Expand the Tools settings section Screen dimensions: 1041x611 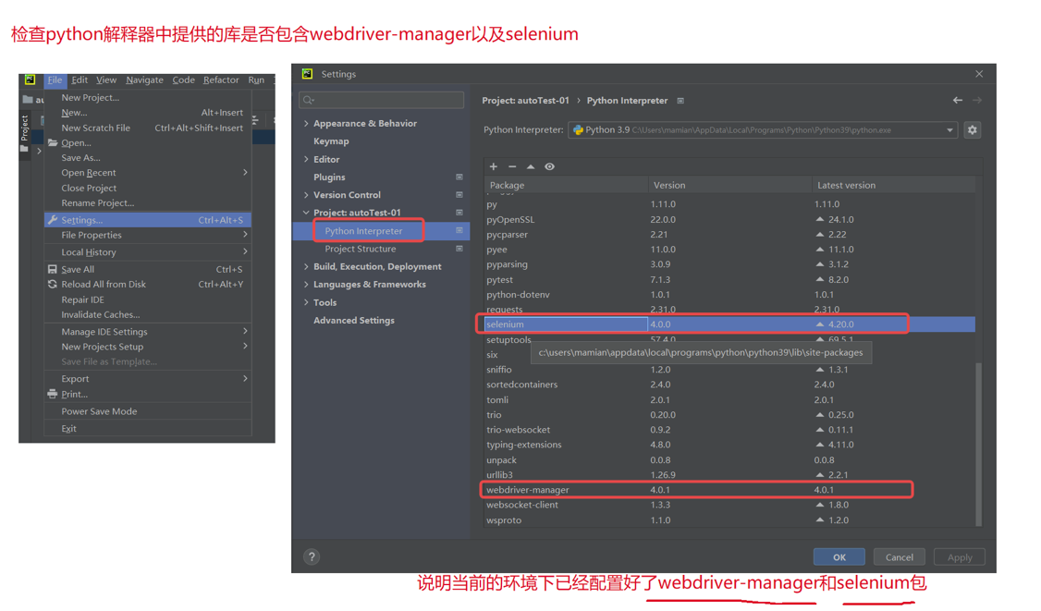306,302
